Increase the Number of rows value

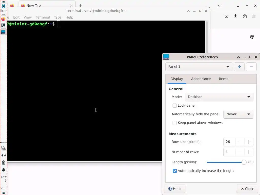[x=249, y=152]
